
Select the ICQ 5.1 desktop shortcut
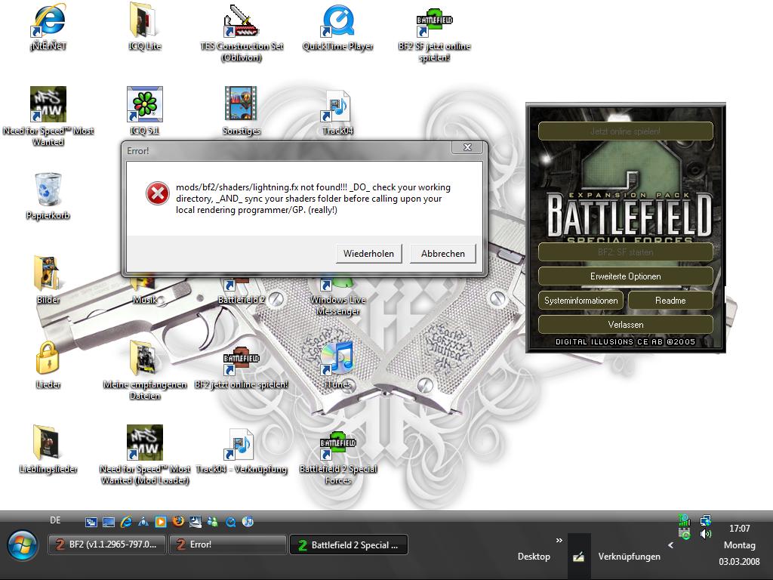pyautogui.click(x=143, y=106)
